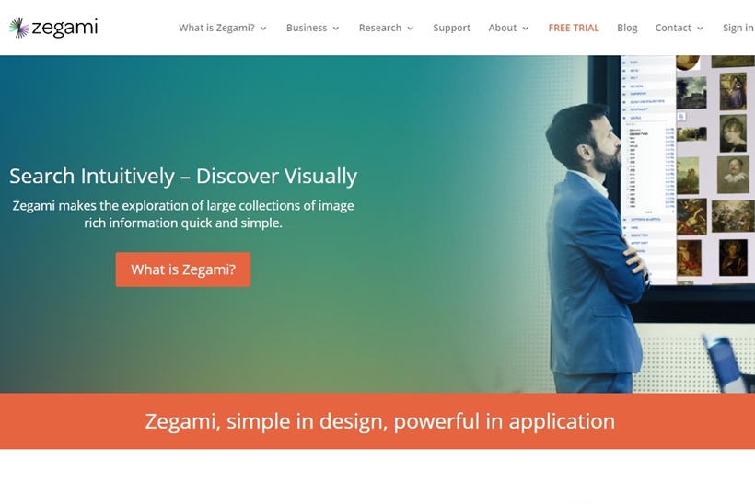Click the orange What is Zegami? button
Image resolution: width=755 pixels, height=504 pixels.
click(183, 269)
